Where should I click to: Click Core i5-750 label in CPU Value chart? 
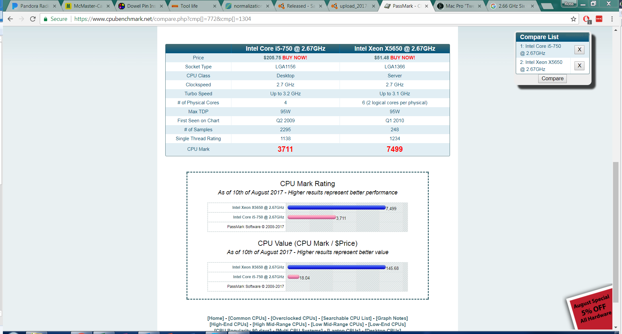258,277
